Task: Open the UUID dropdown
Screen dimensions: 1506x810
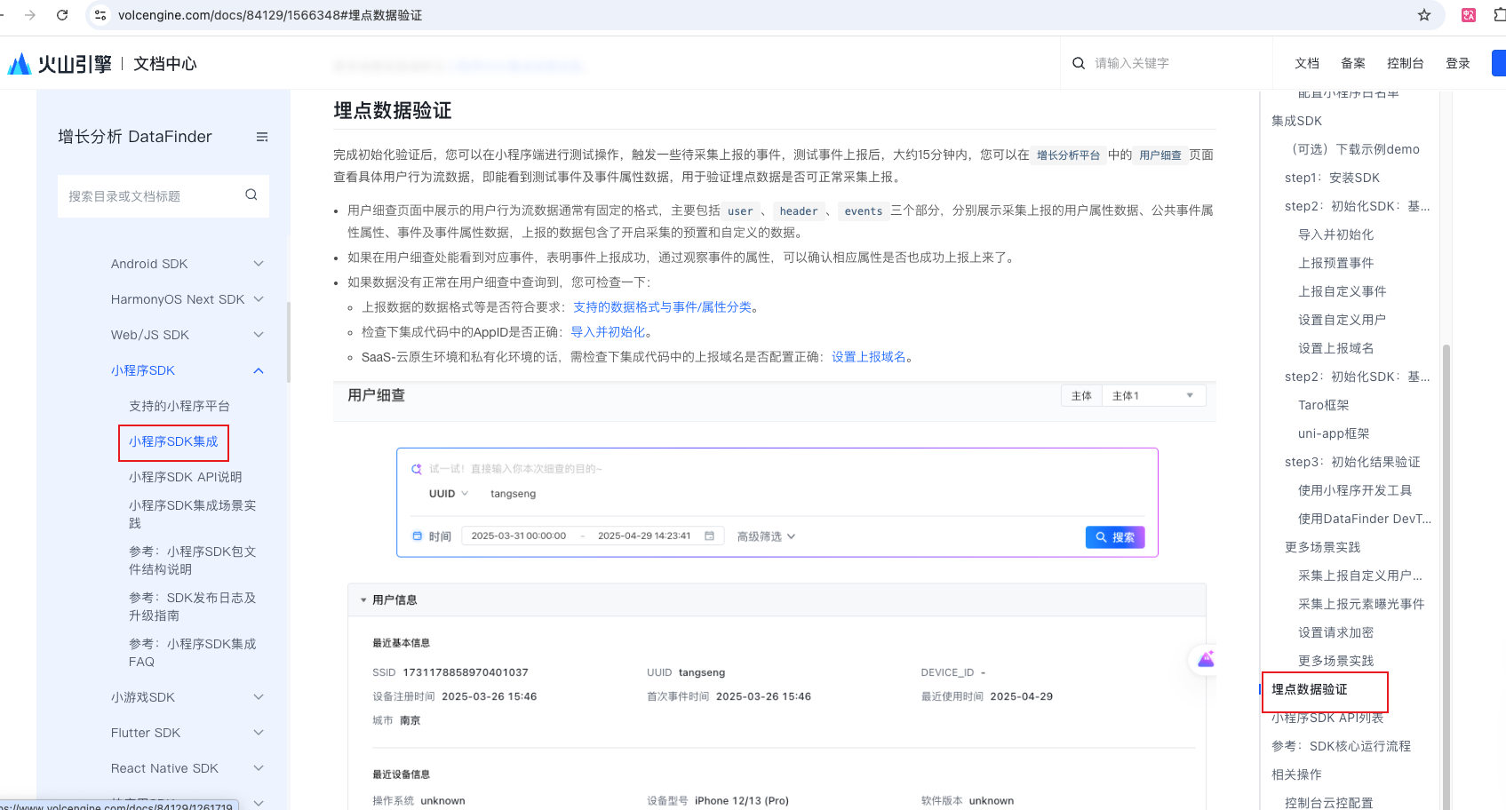Action: (x=449, y=494)
